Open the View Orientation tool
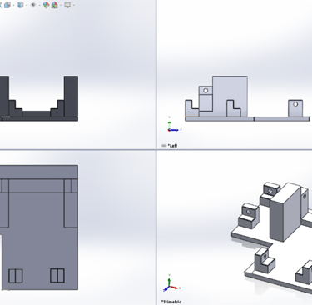The image size is (312, 305). (x=7, y=5)
